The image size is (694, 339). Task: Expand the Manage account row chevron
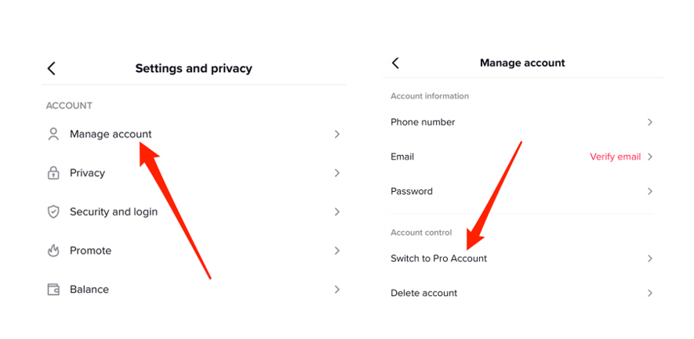[337, 134]
